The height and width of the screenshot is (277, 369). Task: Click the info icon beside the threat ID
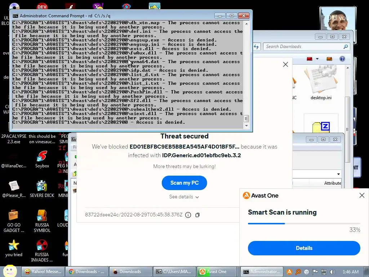click(188, 215)
